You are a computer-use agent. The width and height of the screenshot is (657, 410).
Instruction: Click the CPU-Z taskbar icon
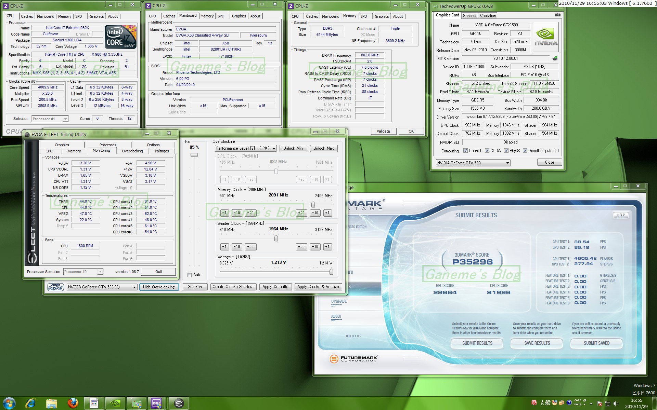(157, 403)
